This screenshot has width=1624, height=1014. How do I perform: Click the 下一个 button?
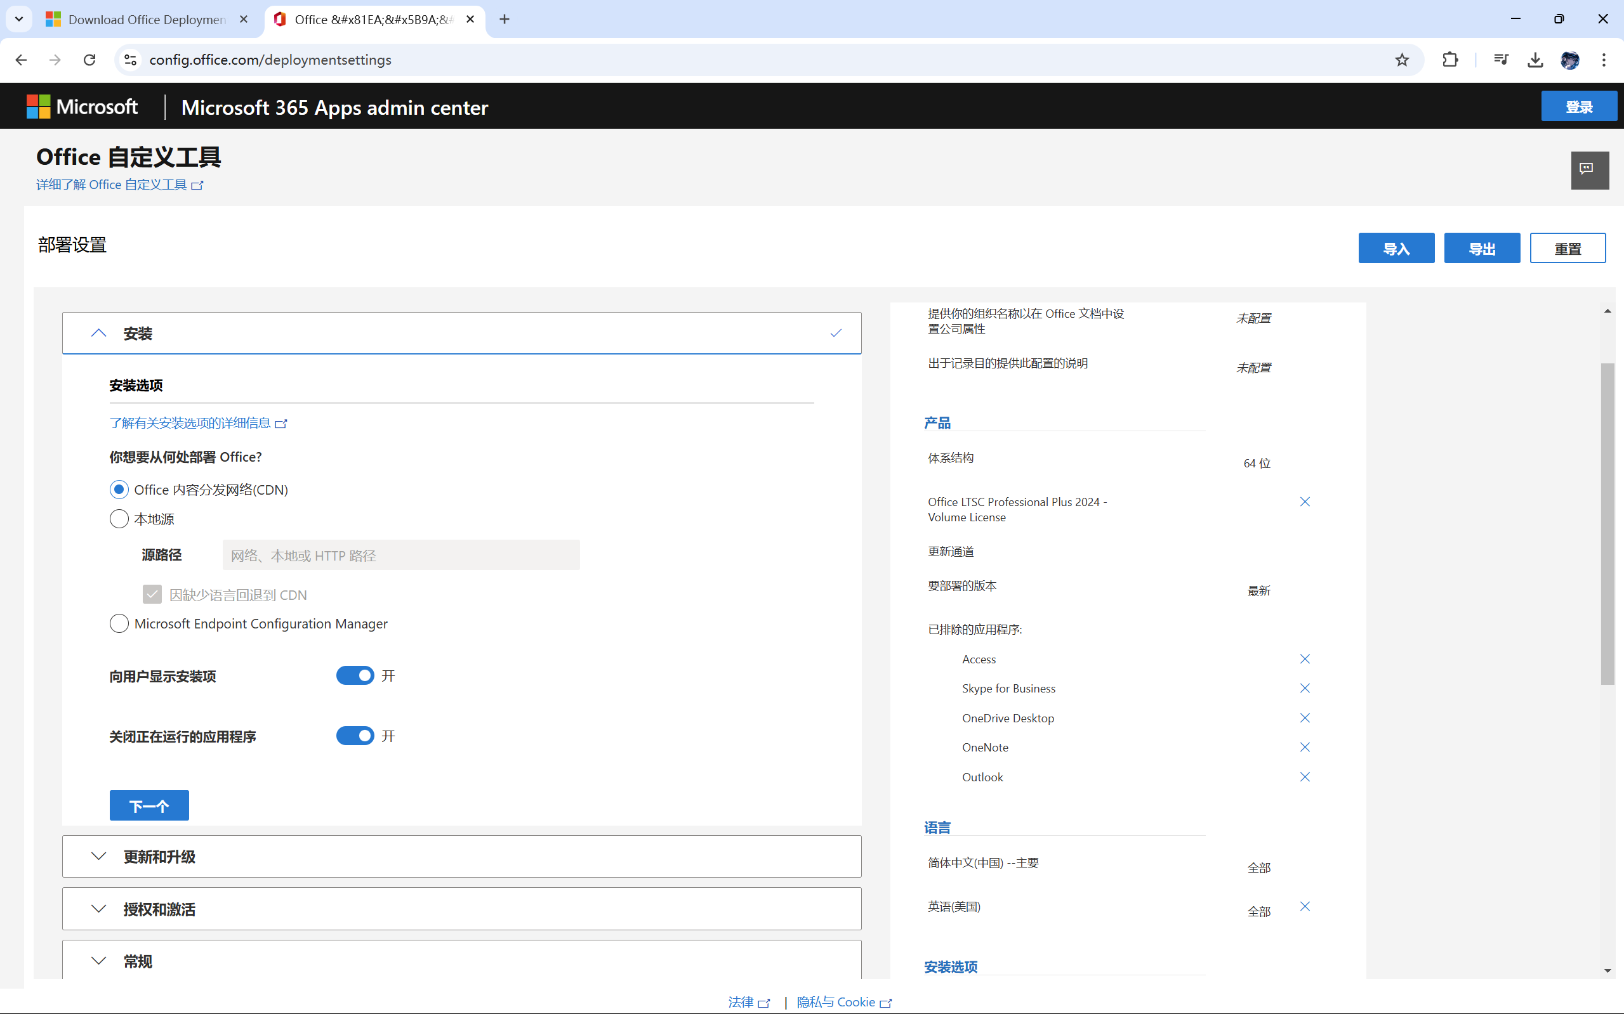149,805
